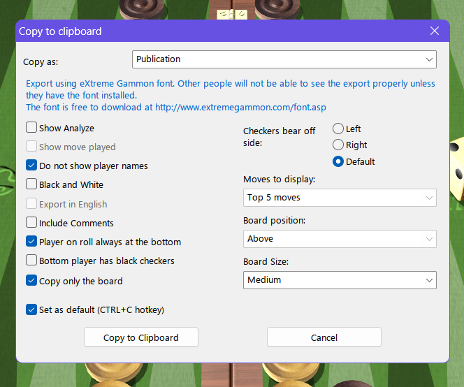Toggle Set as default (CTRL+C hotkey)
The image size is (464, 387).
click(31, 309)
